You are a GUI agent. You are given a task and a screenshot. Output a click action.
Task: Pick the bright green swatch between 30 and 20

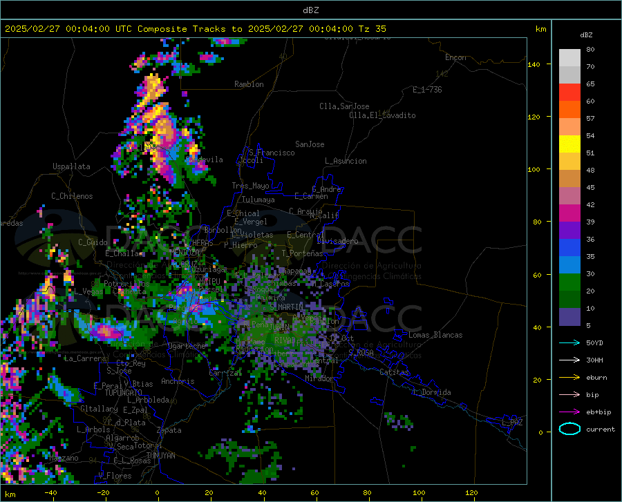click(569, 282)
